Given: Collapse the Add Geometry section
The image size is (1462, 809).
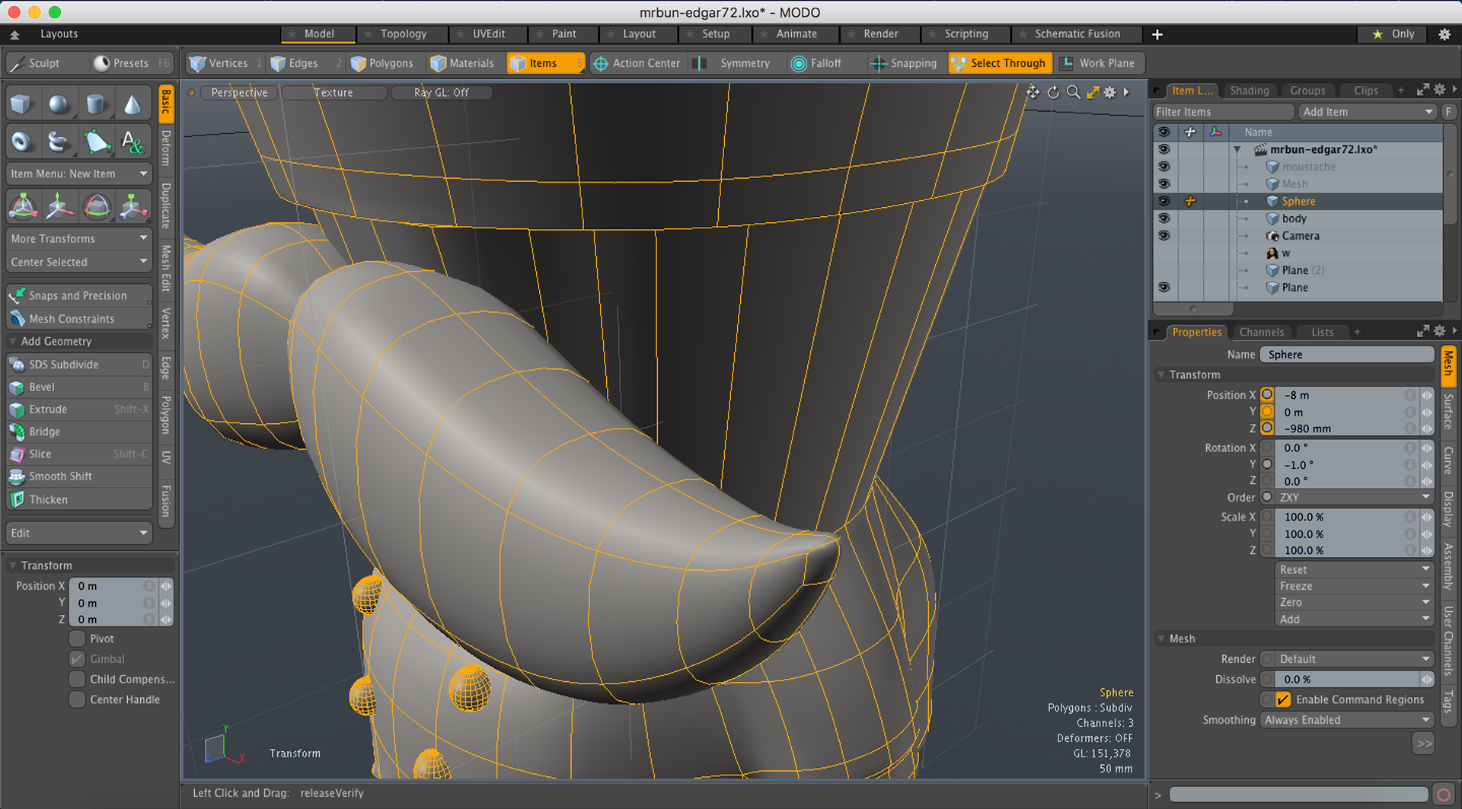Looking at the screenshot, I should [x=12, y=341].
